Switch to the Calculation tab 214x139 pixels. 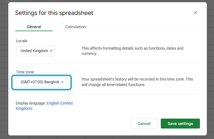tap(75, 27)
